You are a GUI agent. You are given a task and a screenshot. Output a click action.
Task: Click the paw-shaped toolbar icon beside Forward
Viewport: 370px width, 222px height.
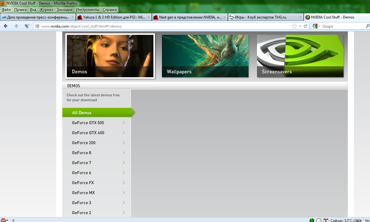pos(27,26)
